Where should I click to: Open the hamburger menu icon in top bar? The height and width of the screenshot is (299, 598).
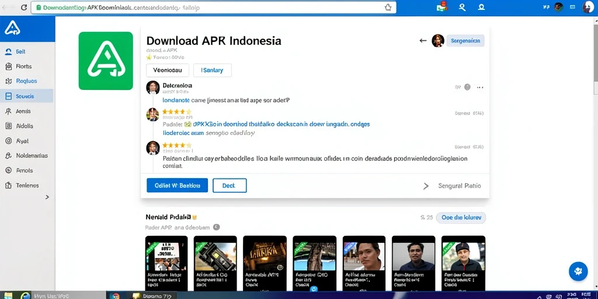tap(572, 7)
